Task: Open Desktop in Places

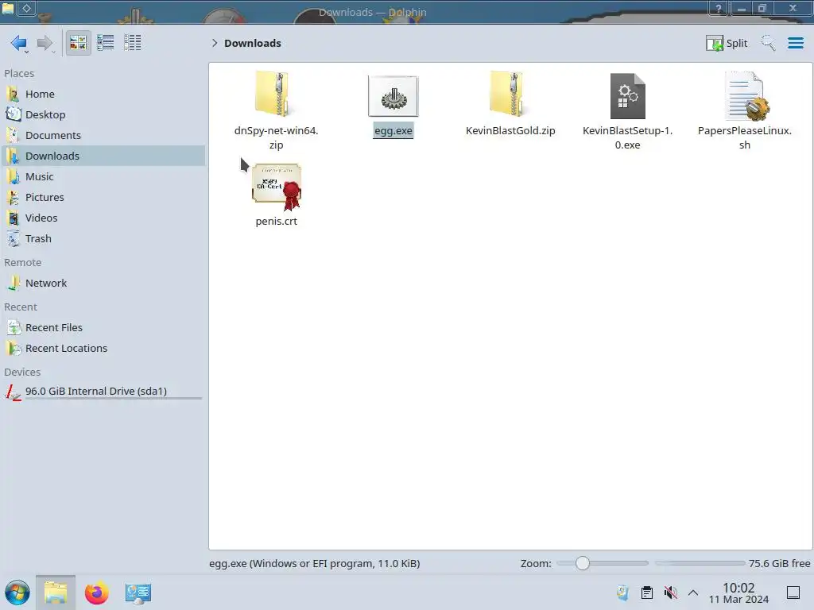Action: tap(103, 114)
